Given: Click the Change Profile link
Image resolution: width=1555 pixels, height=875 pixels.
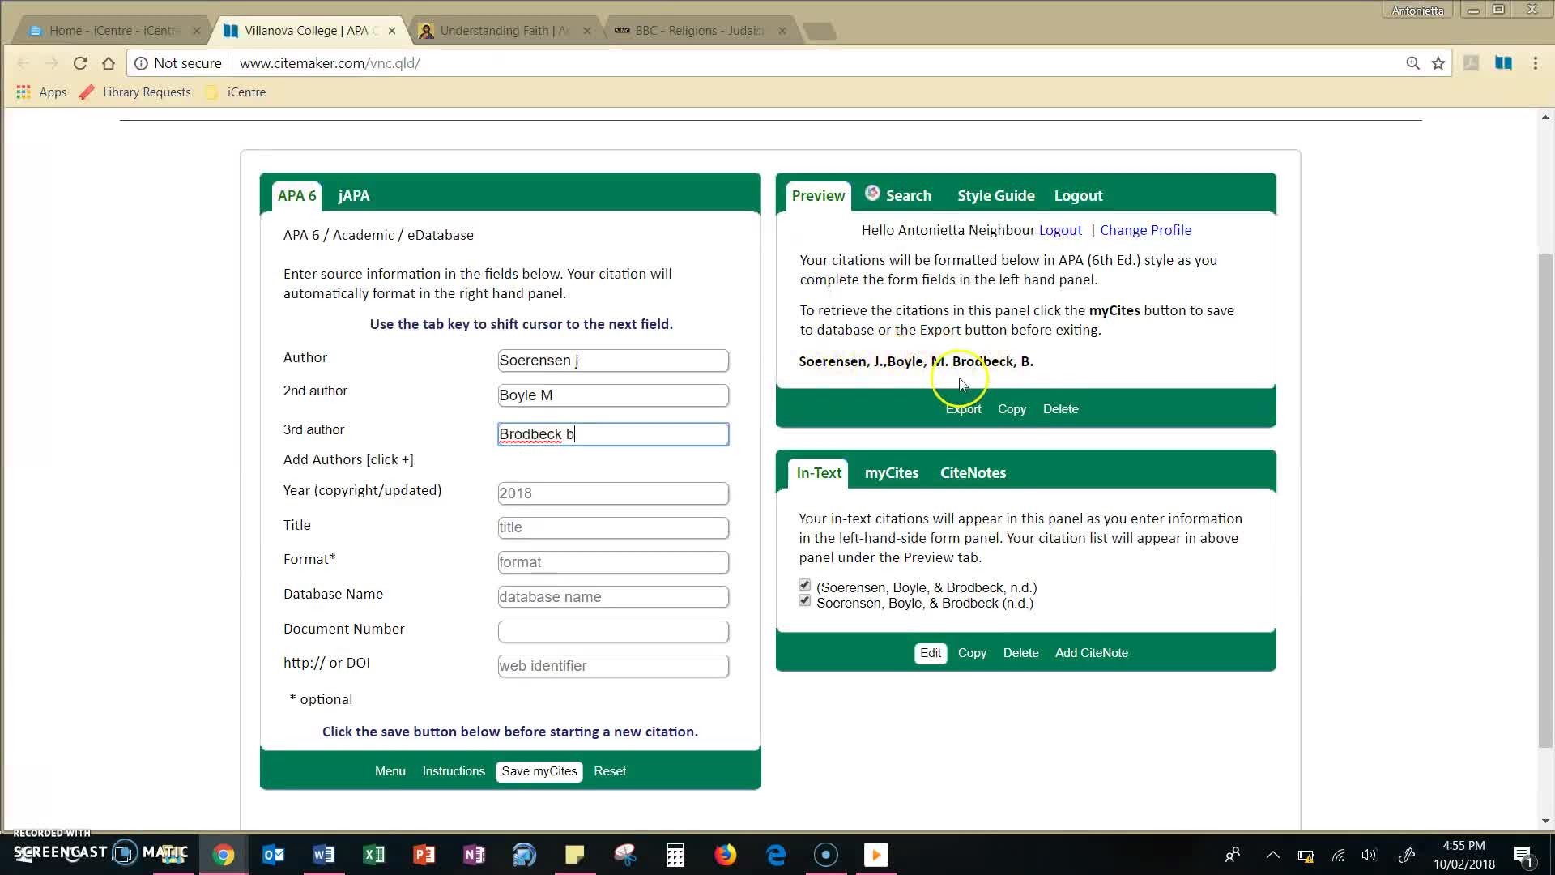Looking at the screenshot, I should click(1145, 230).
